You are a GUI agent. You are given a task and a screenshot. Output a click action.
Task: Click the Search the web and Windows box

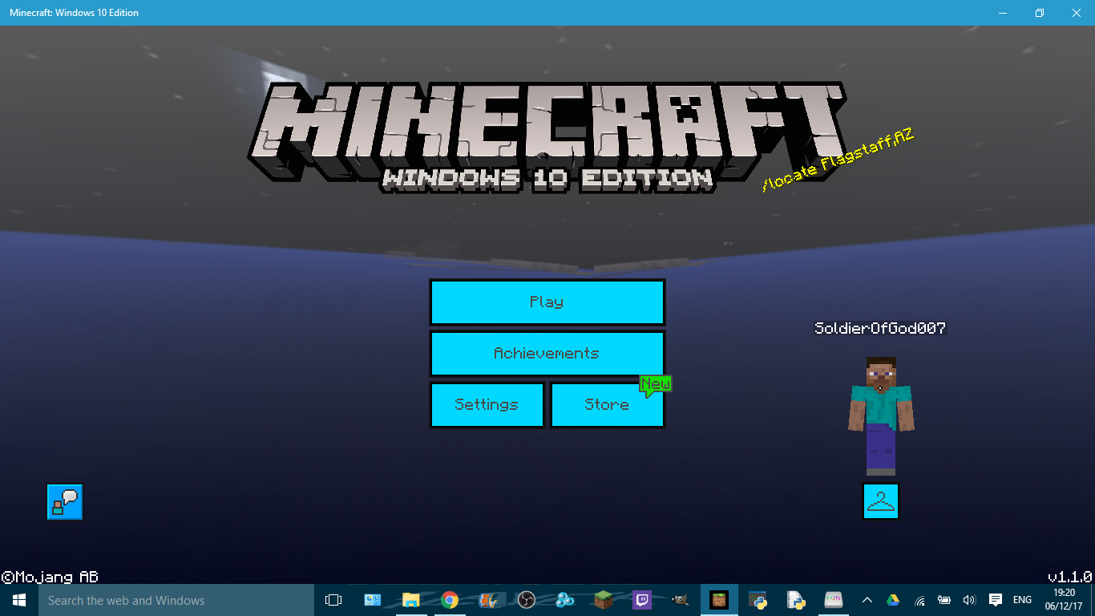176,600
